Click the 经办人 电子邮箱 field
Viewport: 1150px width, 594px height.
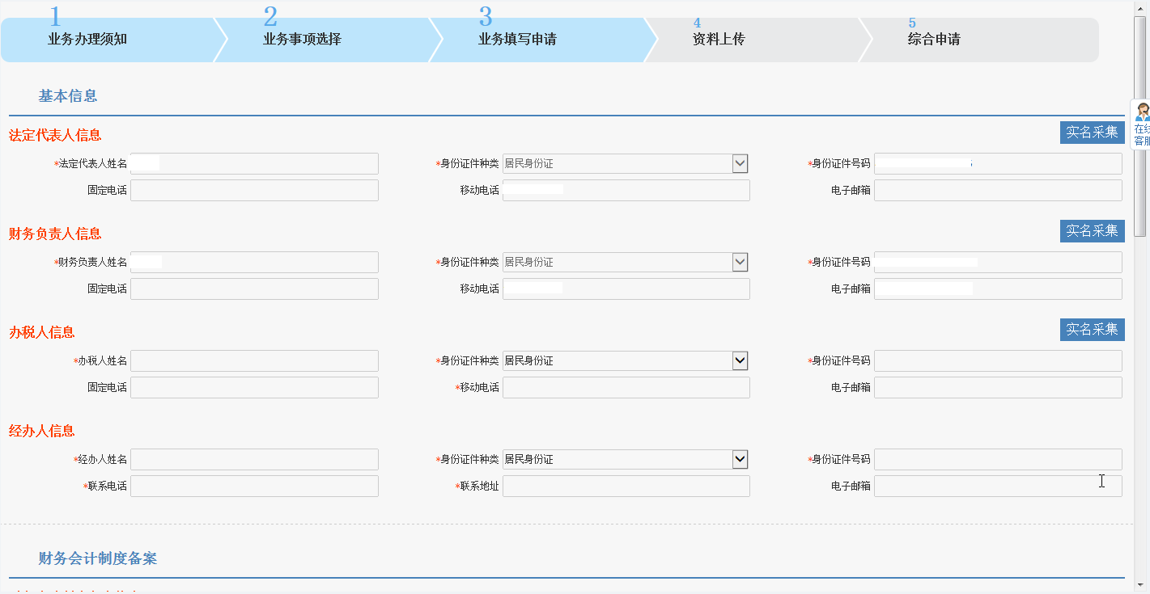[x=997, y=486]
